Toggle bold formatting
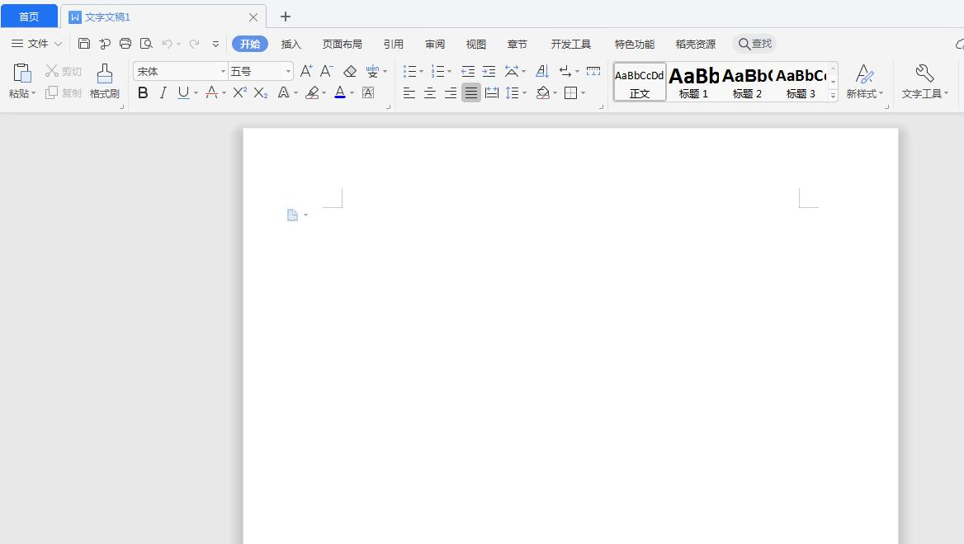This screenshot has width=964, height=544. [143, 93]
